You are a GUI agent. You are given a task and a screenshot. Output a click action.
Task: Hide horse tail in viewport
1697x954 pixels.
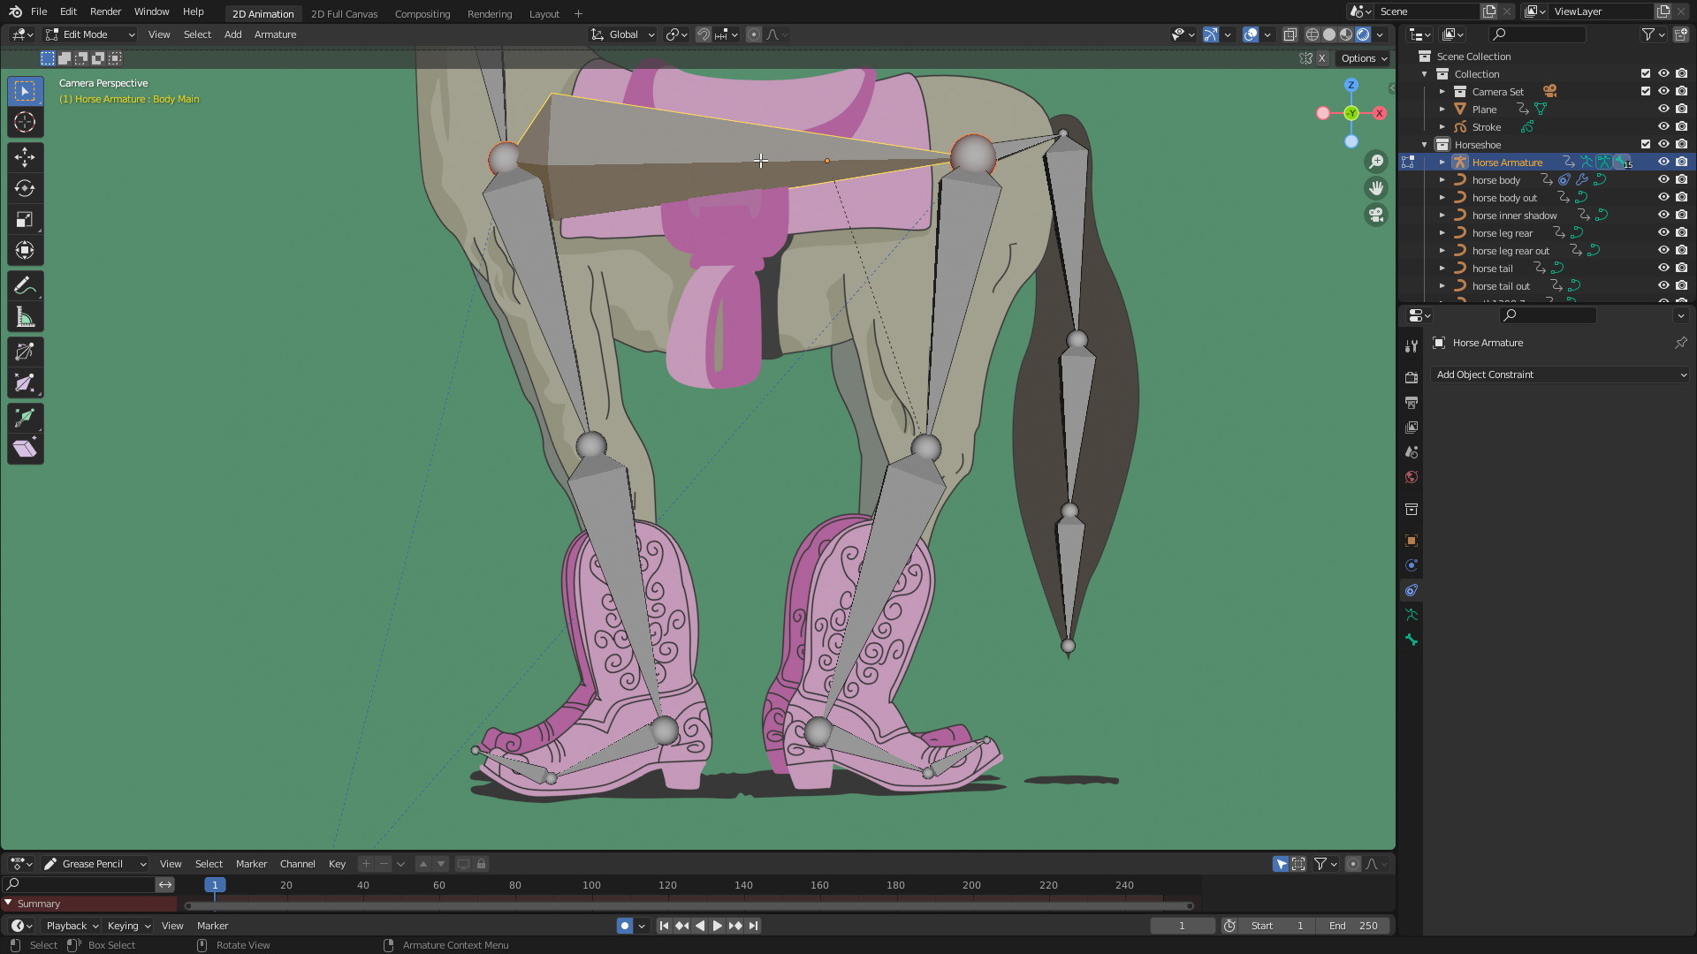coord(1663,269)
